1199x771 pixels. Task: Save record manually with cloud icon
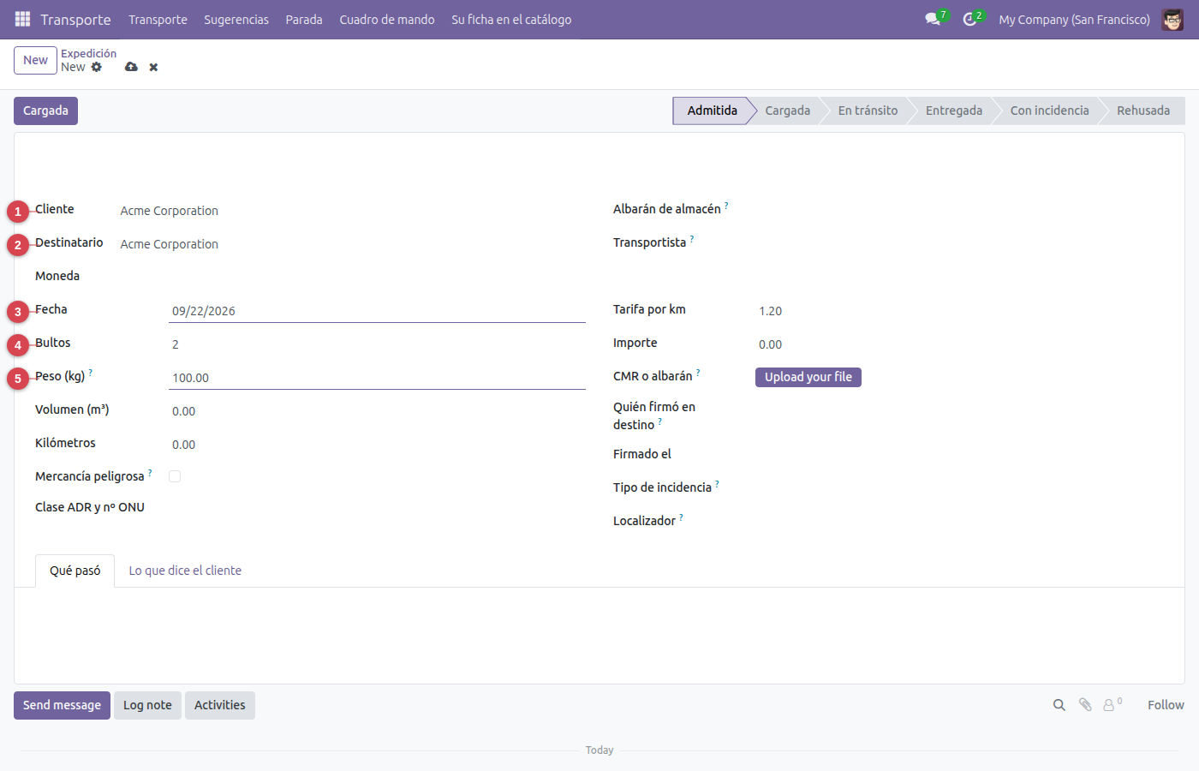tap(131, 67)
